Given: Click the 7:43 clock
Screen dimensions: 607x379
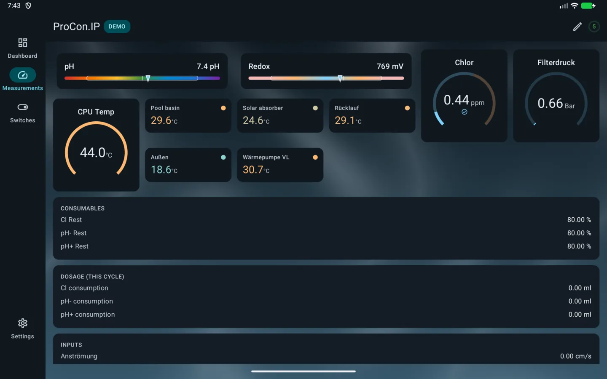Looking at the screenshot, I should (14, 5).
